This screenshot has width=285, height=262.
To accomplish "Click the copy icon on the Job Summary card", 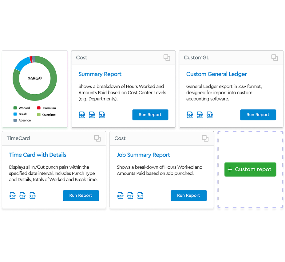I will [x=205, y=138].
